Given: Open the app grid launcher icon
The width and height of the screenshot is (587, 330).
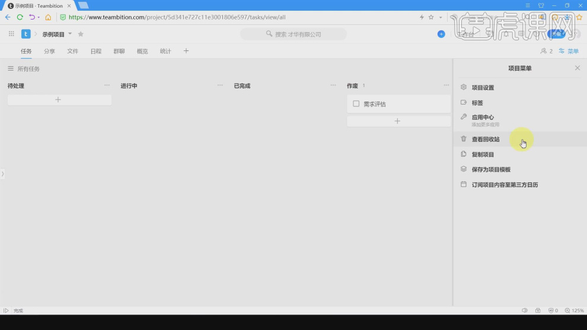Looking at the screenshot, I should pyautogui.click(x=11, y=34).
